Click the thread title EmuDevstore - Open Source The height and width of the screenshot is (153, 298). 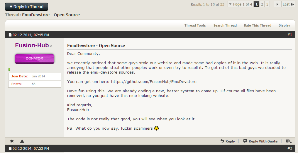tap(51, 15)
